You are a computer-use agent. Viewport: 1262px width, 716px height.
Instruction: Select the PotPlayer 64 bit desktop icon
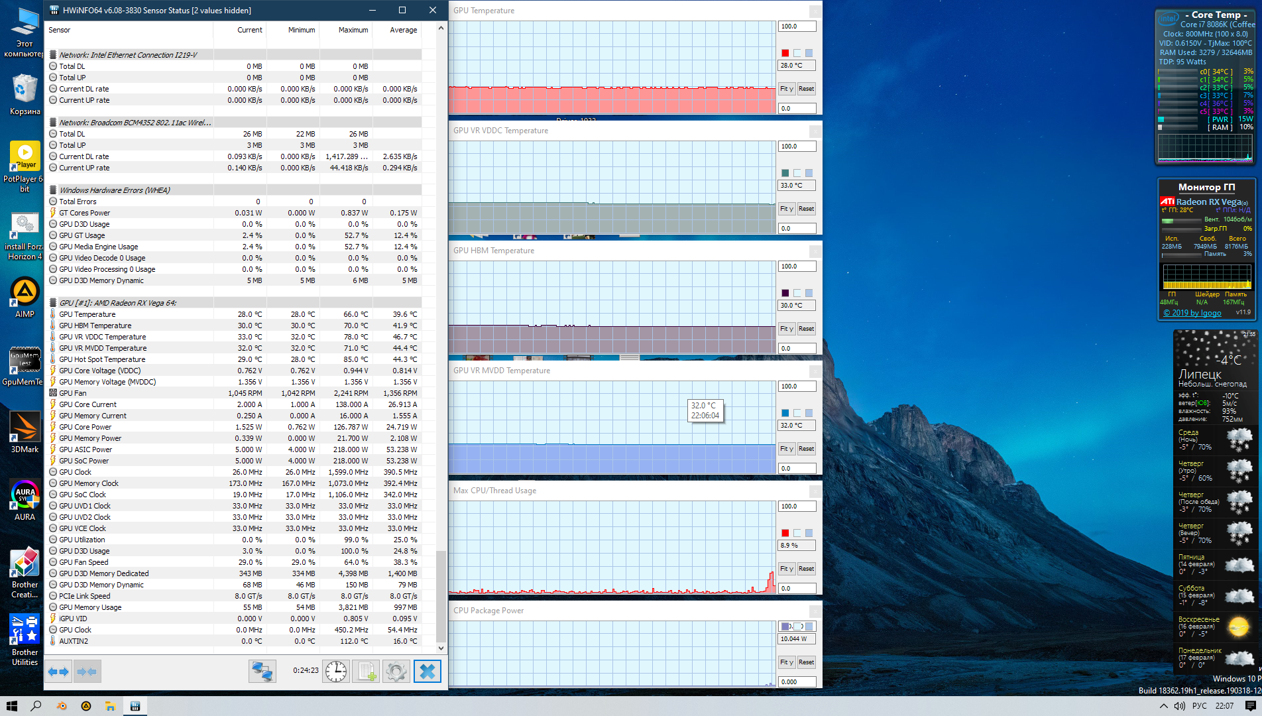(25, 168)
